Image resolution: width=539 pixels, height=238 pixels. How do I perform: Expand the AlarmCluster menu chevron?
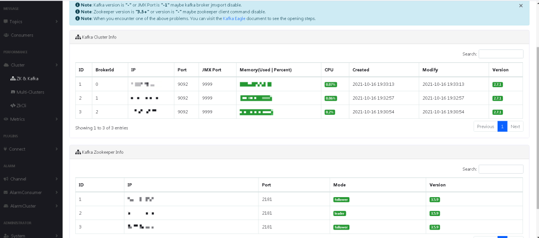pyautogui.click(x=56, y=206)
